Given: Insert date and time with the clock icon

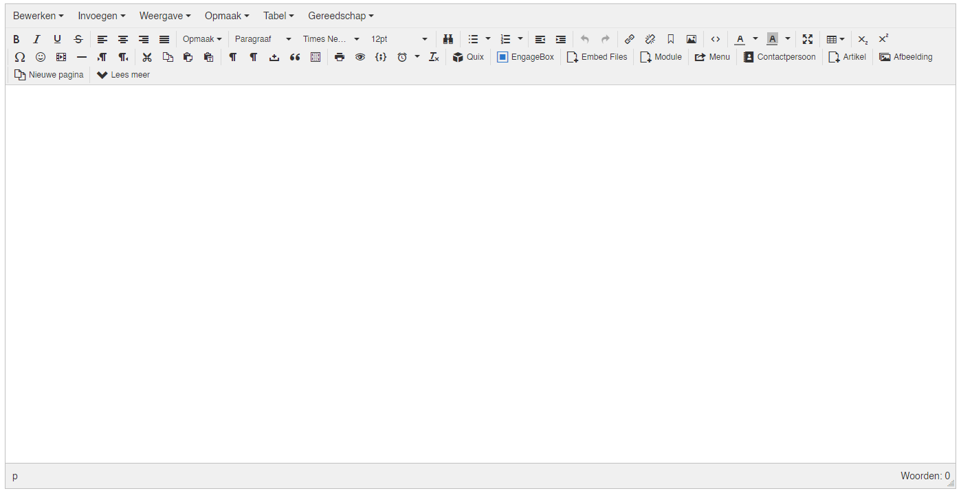Looking at the screenshot, I should 402,57.
